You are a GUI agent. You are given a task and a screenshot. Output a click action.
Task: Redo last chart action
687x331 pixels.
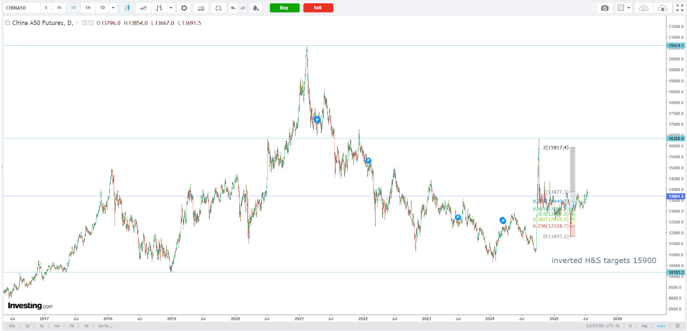click(243, 8)
